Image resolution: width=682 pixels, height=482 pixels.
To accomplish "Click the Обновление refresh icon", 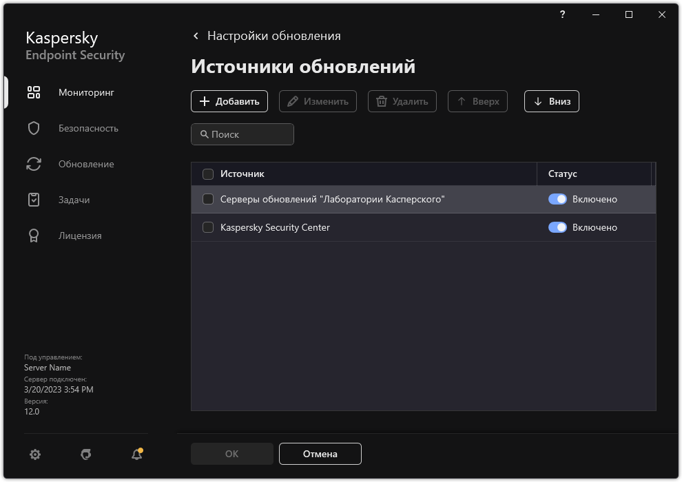I will pyautogui.click(x=33, y=163).
